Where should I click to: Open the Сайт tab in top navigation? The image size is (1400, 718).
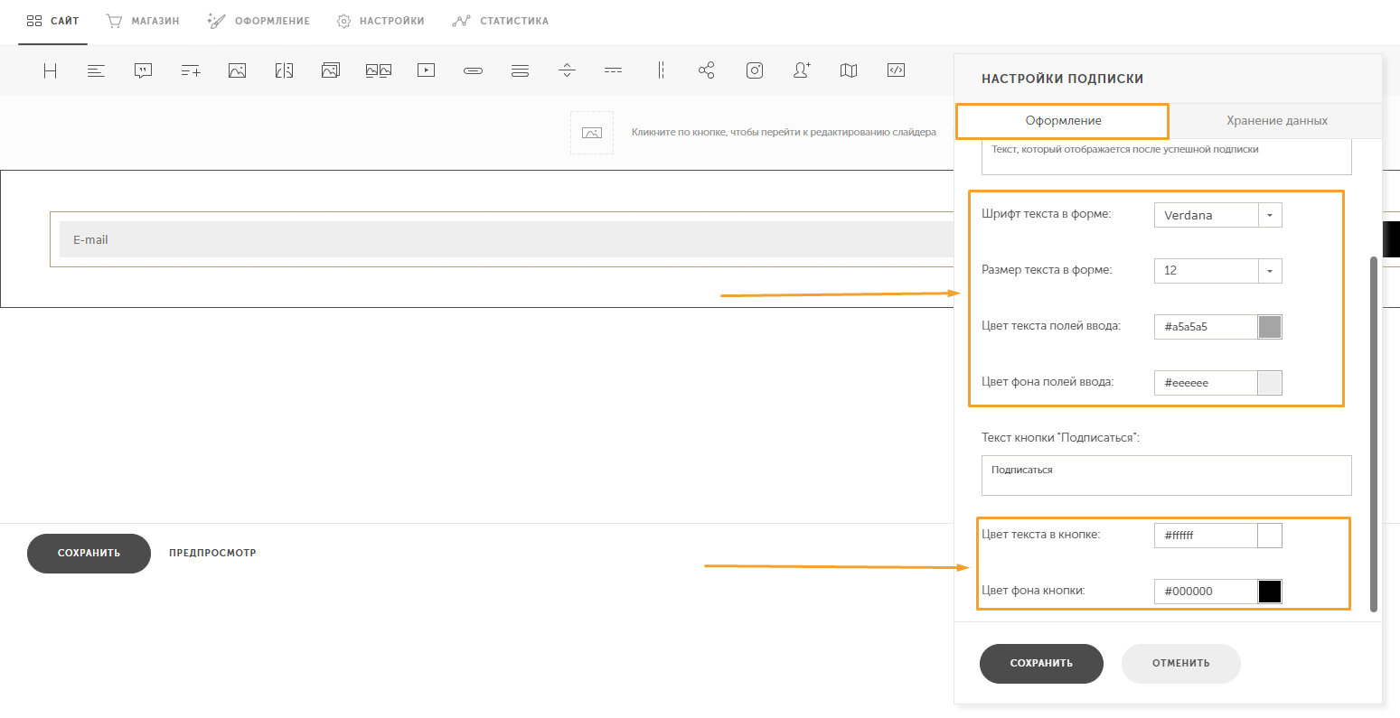coord(52,21)
